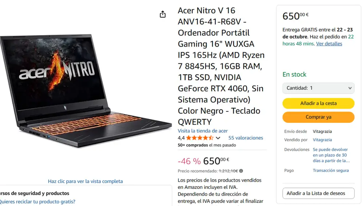Open the recycle your product gratis link
364x206 pixels.
[x=37, y=202]
